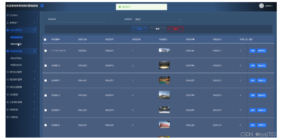The width and height of the screenshot is (283, 140).
Task: Check the checkbox for row 场馆编号3
Action: [x=46, y=81]
